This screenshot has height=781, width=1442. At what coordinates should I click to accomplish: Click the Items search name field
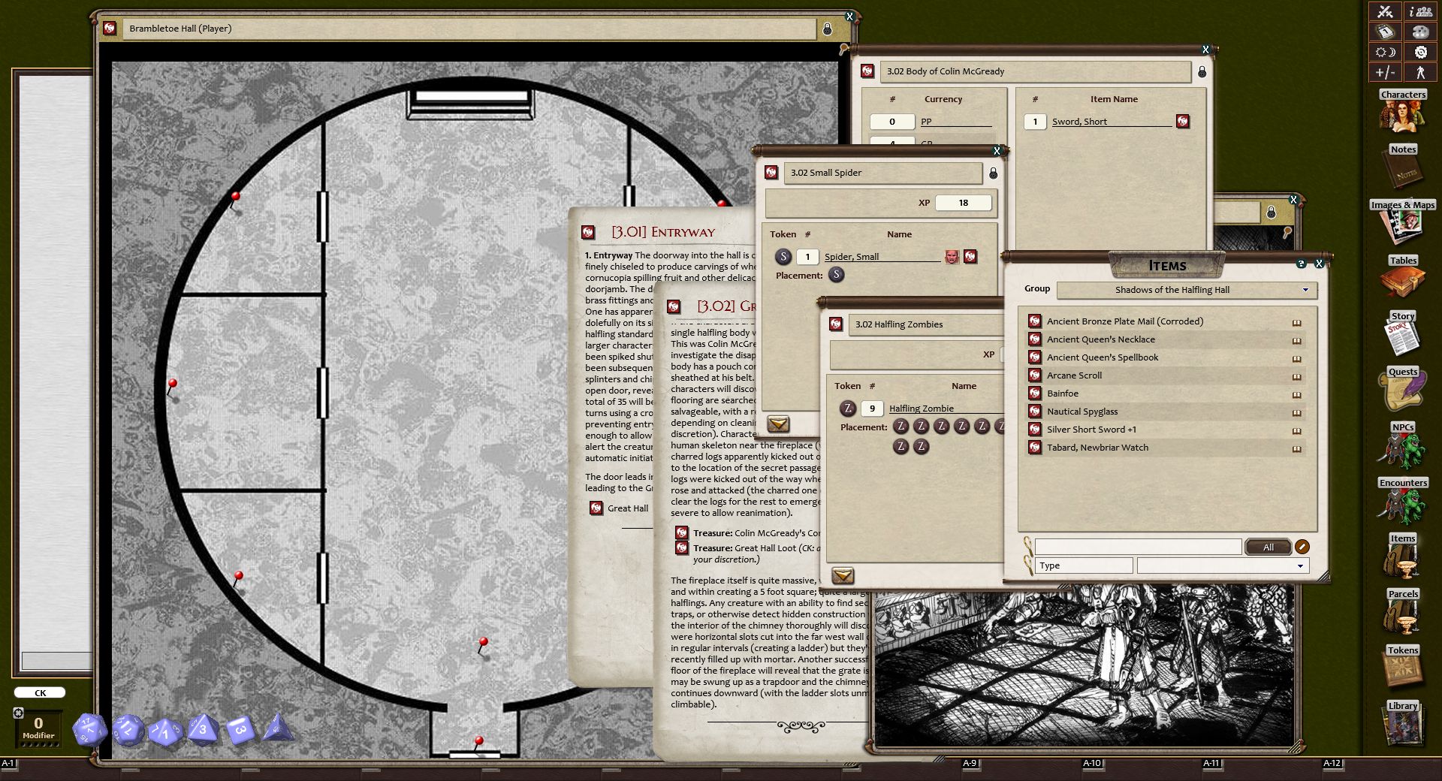[x=1137, y=547]
